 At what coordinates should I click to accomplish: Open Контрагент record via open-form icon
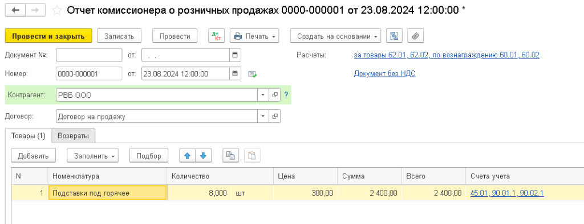coord(275,95)
